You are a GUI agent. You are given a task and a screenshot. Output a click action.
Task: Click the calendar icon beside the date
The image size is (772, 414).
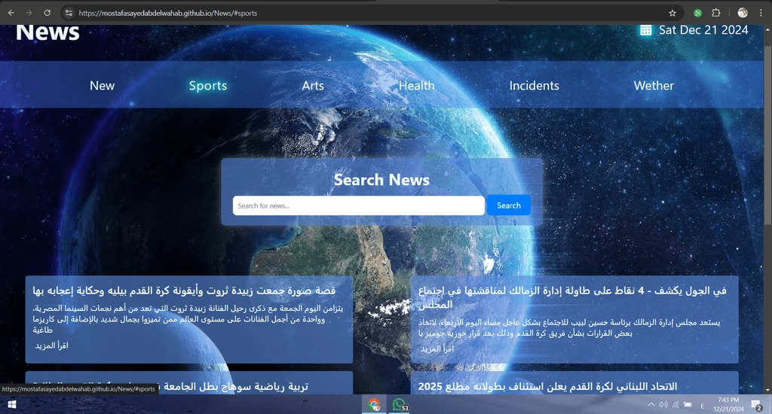click(645, 30)
